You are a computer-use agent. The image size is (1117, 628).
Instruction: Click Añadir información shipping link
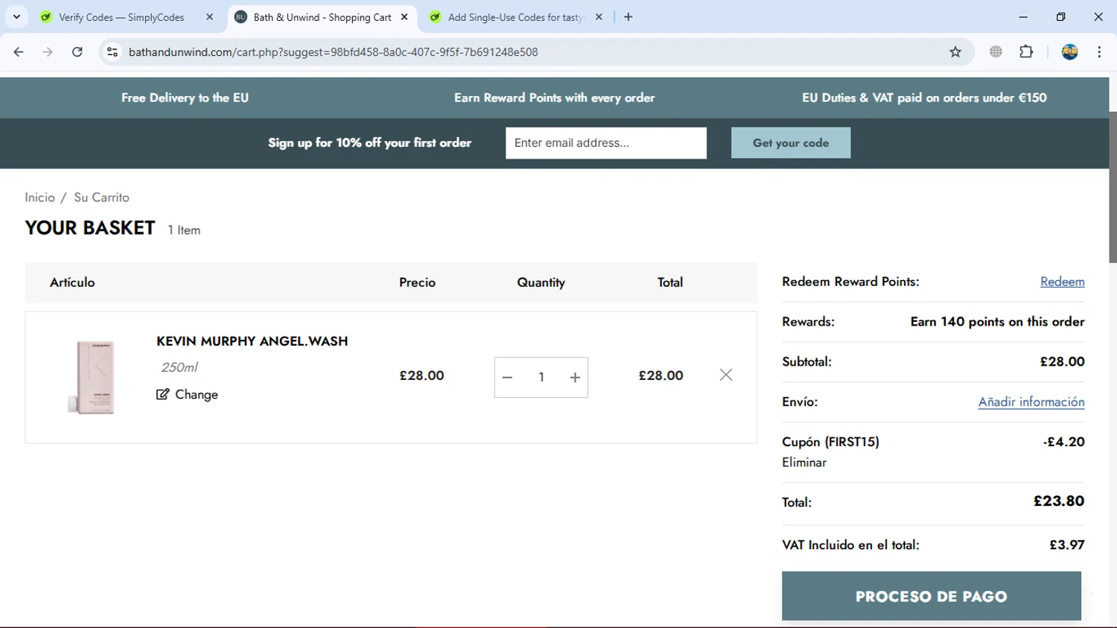(1031, 402)
